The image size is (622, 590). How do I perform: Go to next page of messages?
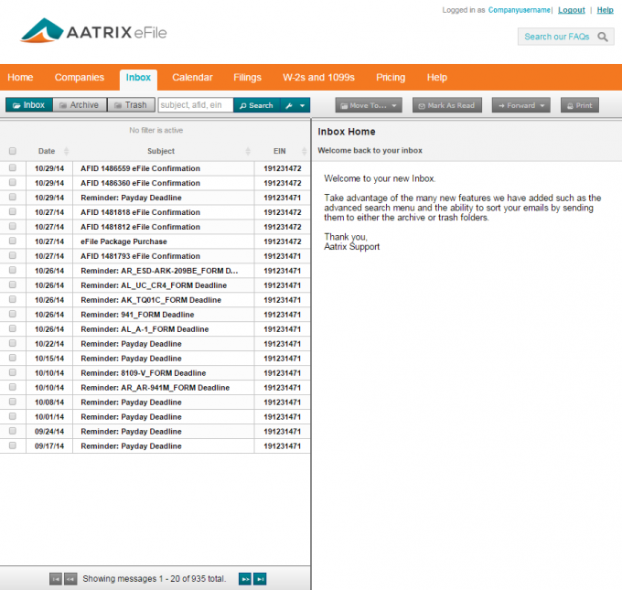244,578
